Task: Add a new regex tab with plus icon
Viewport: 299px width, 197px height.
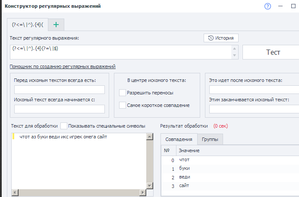Action: [56, 25]
